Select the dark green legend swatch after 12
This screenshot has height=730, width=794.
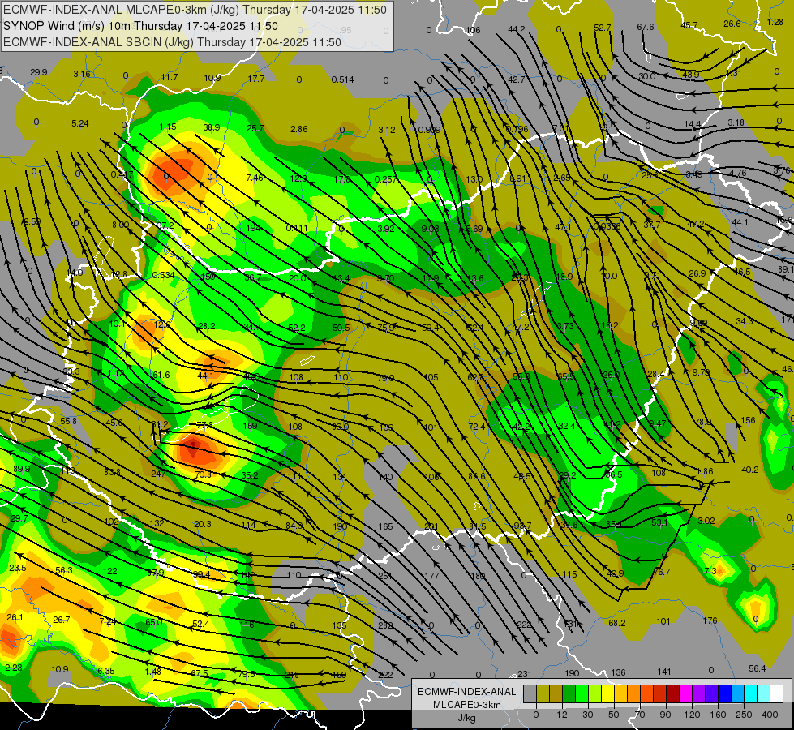[569, 694]
